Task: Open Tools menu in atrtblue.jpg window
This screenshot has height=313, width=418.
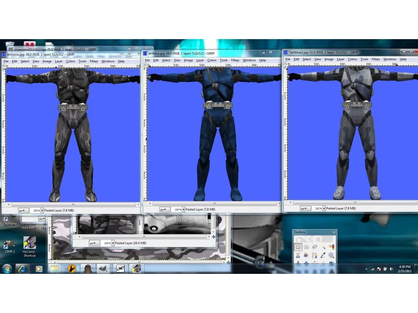Action: pyautogui.click(x=224, y=60)
